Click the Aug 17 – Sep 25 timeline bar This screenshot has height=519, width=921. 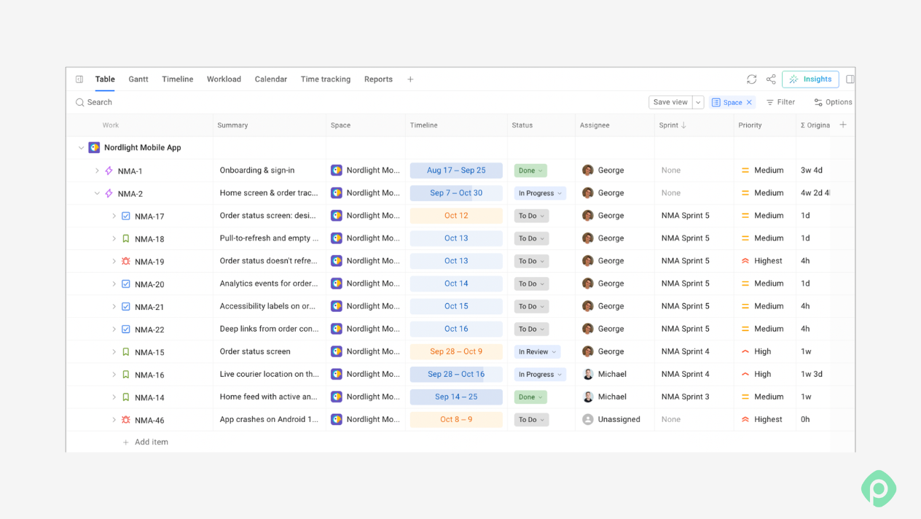coord(456,171)
